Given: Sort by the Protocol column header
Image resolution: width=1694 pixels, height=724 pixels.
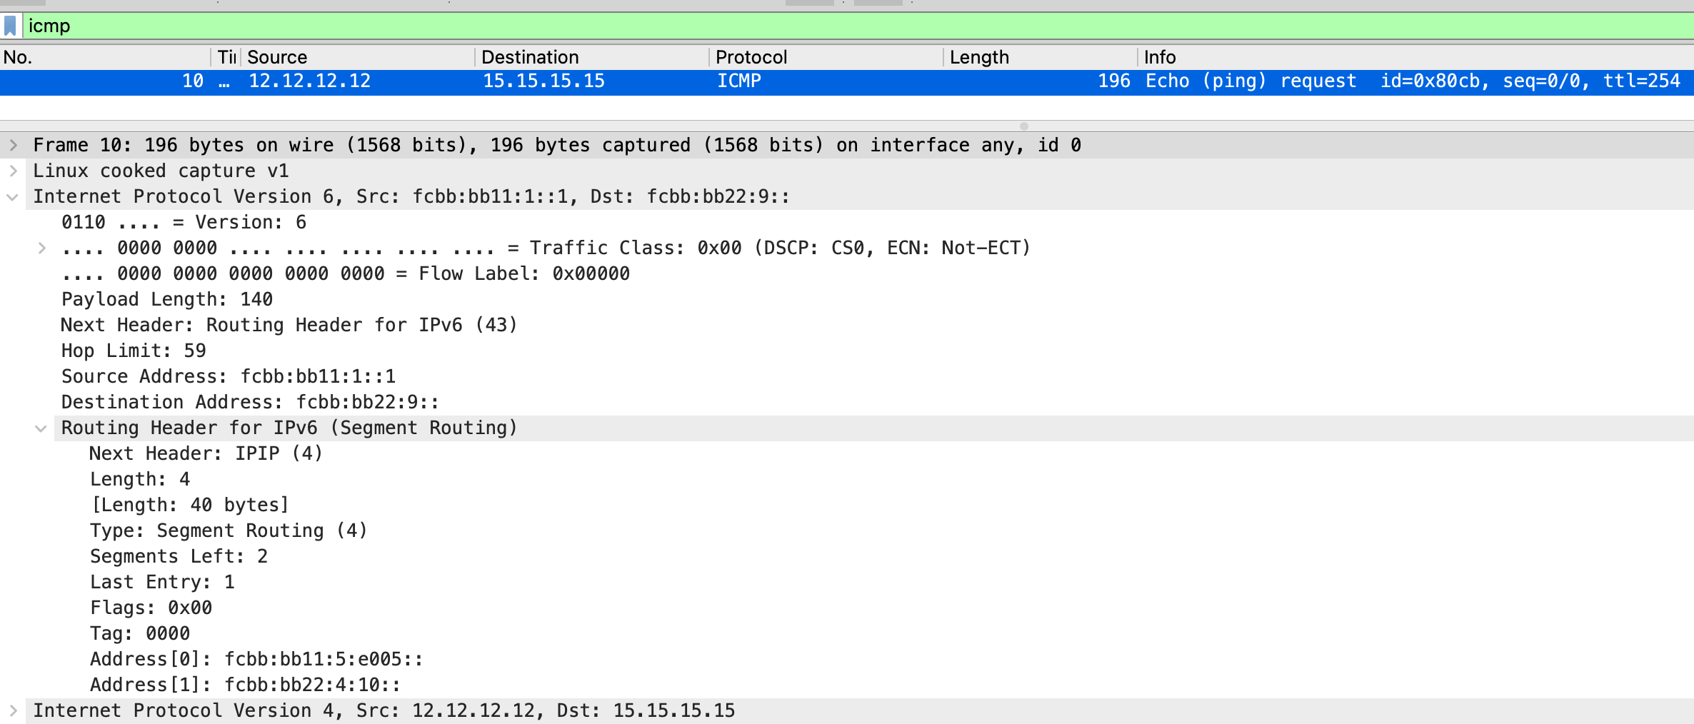Looking at the screenshot, I should (826, 57).
